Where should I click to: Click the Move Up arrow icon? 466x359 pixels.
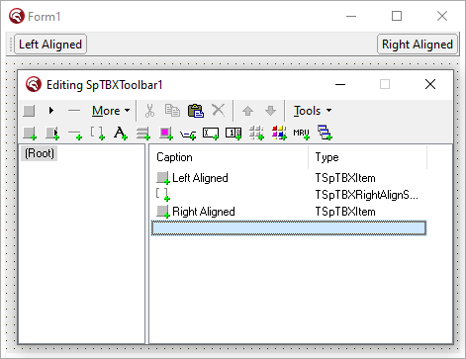pos(247,111)
